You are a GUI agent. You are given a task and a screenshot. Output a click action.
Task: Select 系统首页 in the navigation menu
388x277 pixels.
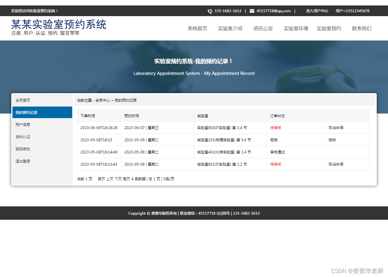point(197,28)
